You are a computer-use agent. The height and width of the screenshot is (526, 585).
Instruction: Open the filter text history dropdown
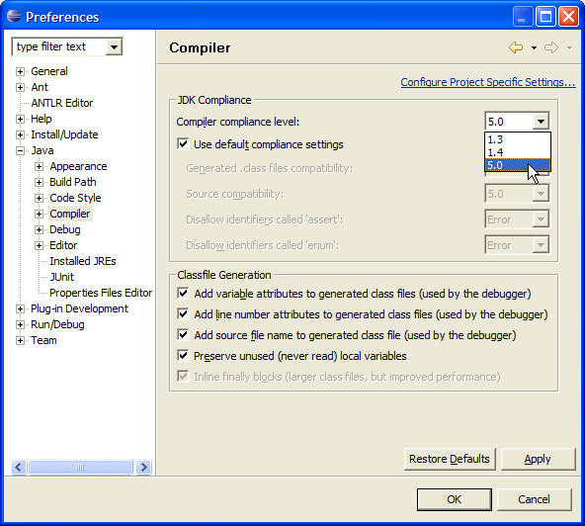[x=114, y=47]
